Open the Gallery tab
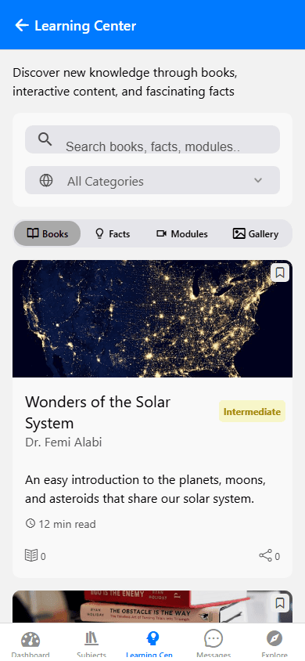The image size is (305, 661). point(256,233)
